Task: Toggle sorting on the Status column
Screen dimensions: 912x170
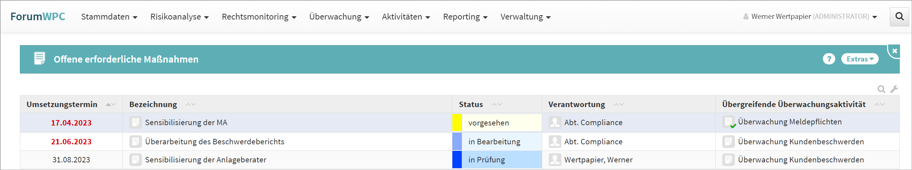Action: 497,105
